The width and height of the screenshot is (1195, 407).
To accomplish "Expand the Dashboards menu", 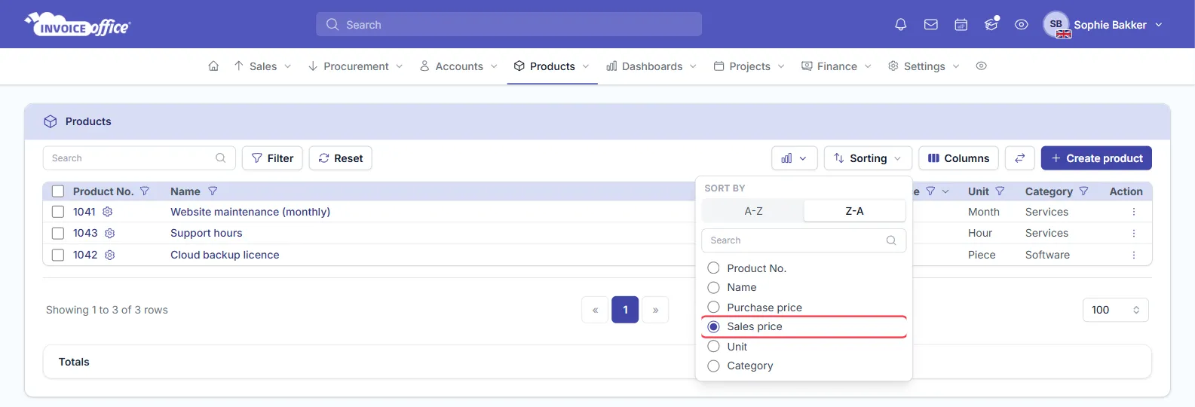I will pyautogui.click(x=651, y=66).
